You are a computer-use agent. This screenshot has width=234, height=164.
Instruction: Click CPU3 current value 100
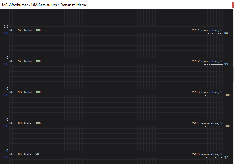[x=227, y=95]
